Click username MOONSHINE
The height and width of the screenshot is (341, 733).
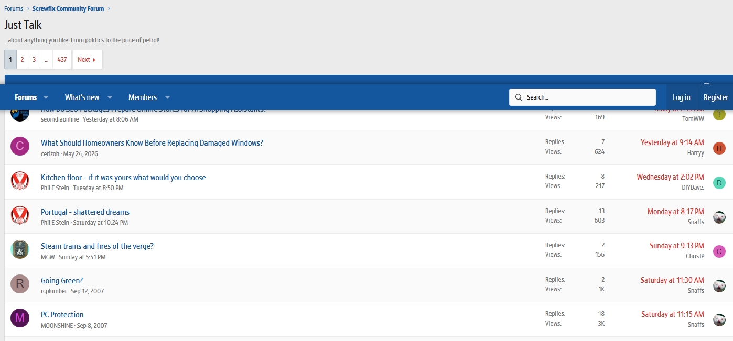pyautogui.click(x=57, y=326)
